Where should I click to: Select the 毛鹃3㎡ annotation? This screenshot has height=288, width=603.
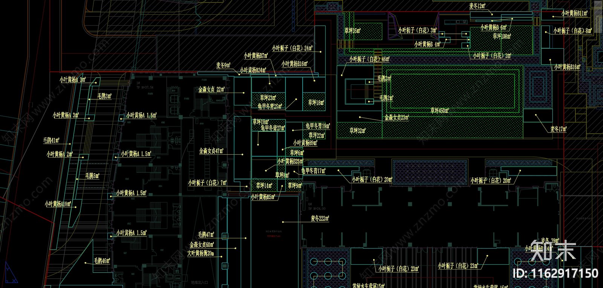[x=104, y=96]
